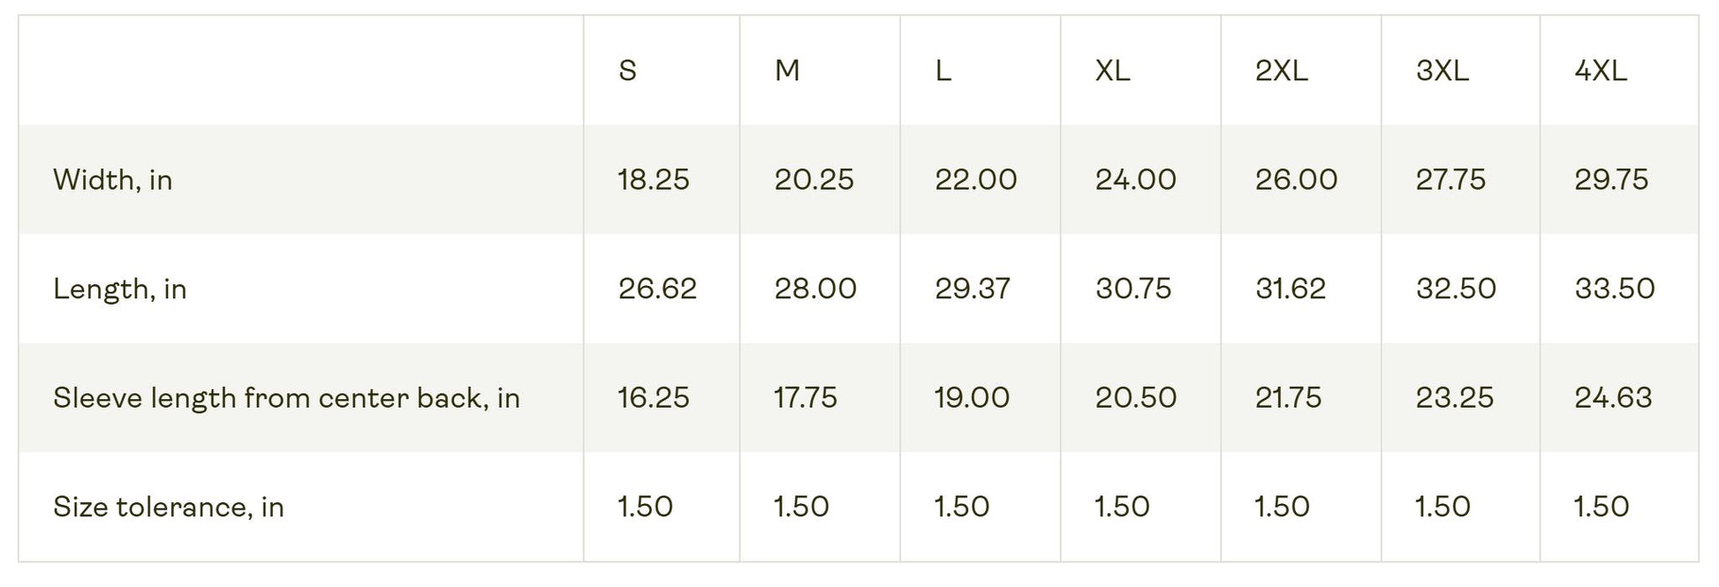Click the sleeve length value 16.25

click(653, 398)
